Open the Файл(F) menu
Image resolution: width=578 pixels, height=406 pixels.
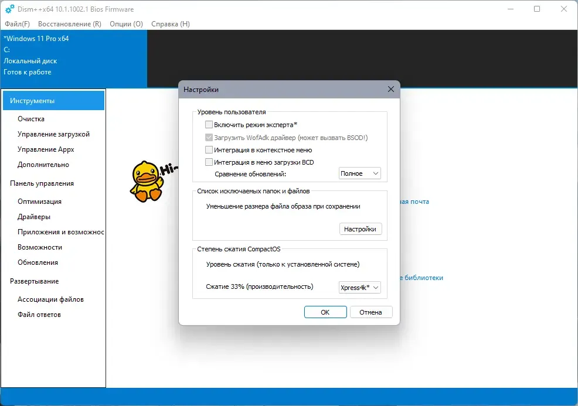(x=17, y=24)
